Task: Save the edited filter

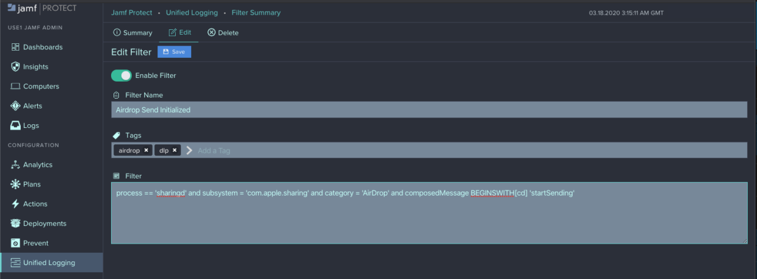Action: click(x=174, y=52)
